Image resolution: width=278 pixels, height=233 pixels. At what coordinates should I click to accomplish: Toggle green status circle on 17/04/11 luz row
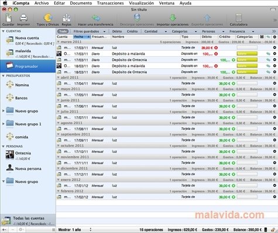(x=234, y=84)
